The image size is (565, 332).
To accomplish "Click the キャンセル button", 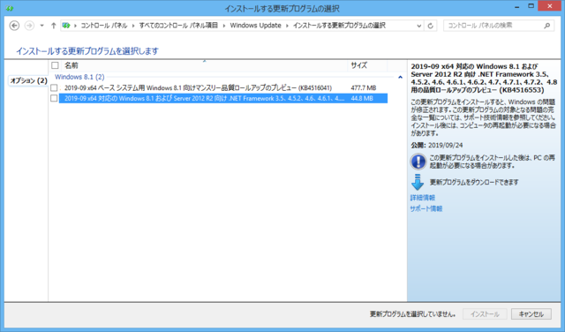I will (531, 314).
